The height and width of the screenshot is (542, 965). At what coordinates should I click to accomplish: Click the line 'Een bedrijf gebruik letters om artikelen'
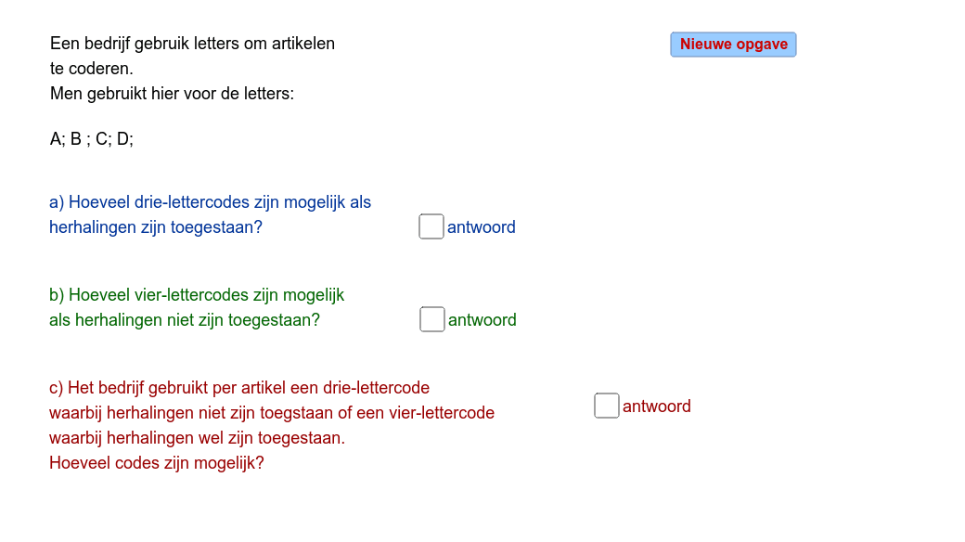point(192,44)
